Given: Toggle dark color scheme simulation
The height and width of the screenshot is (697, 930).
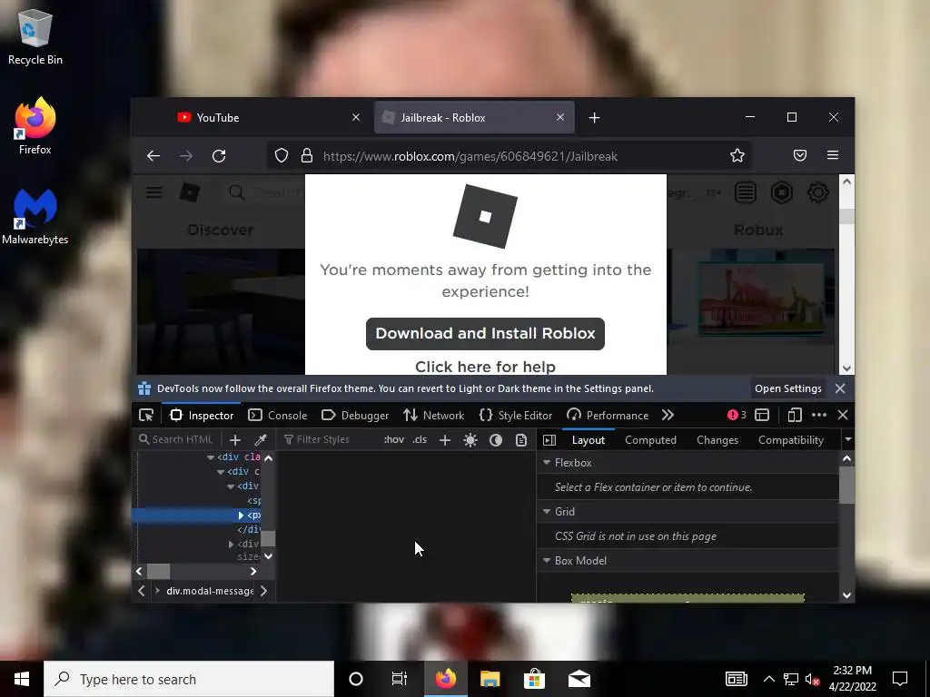Looking at the screenshot, I should [x=496, y=440].
